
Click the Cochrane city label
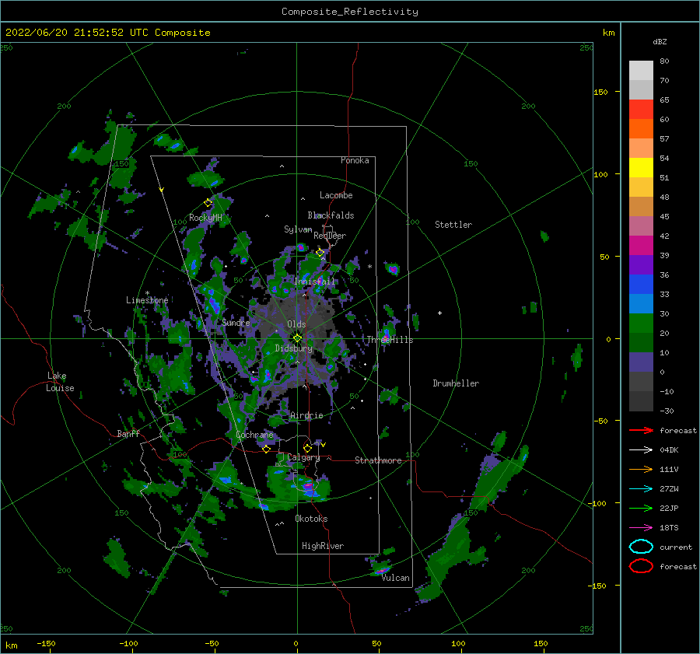point(254,435)
